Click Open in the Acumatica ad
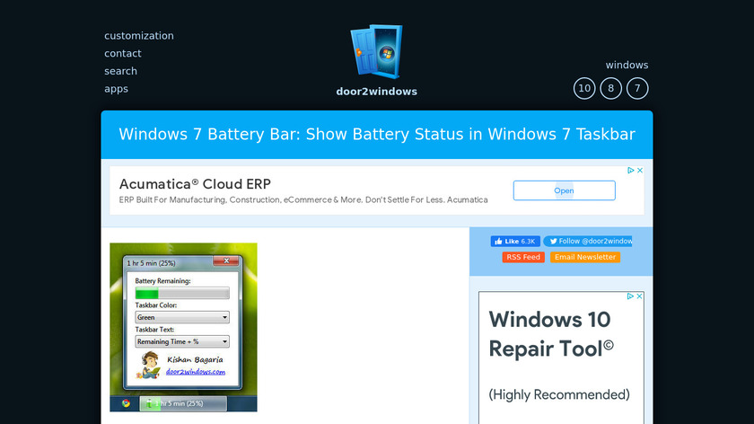The height and width of the screenshot is (424, 754). [x=564, y=190]
